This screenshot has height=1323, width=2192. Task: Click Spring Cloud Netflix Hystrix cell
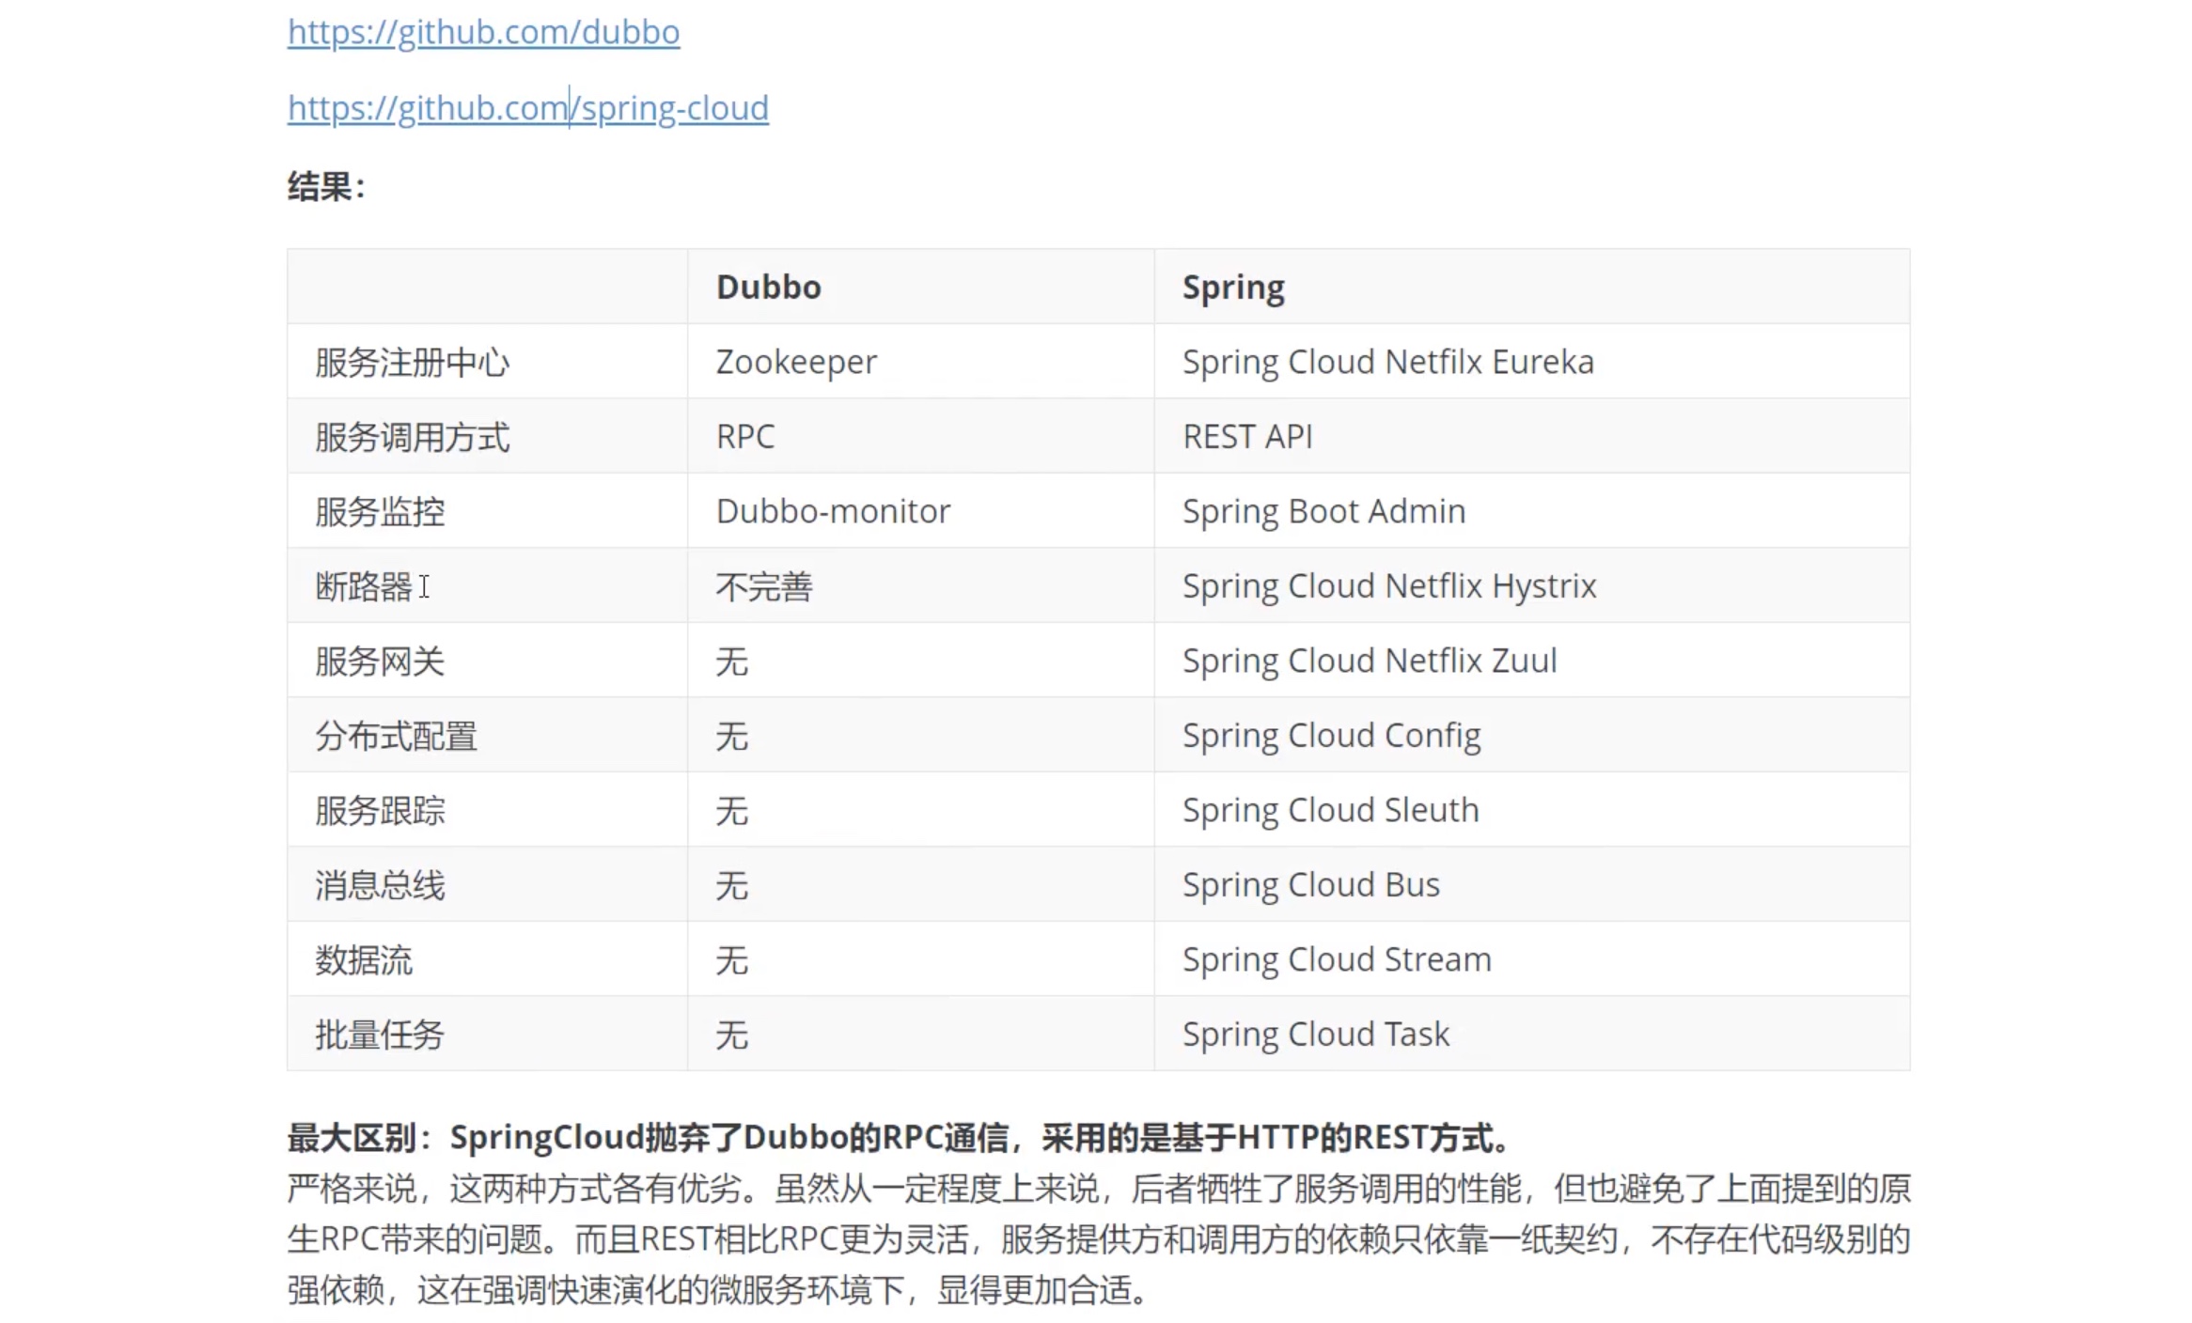tap(1388, 586)
